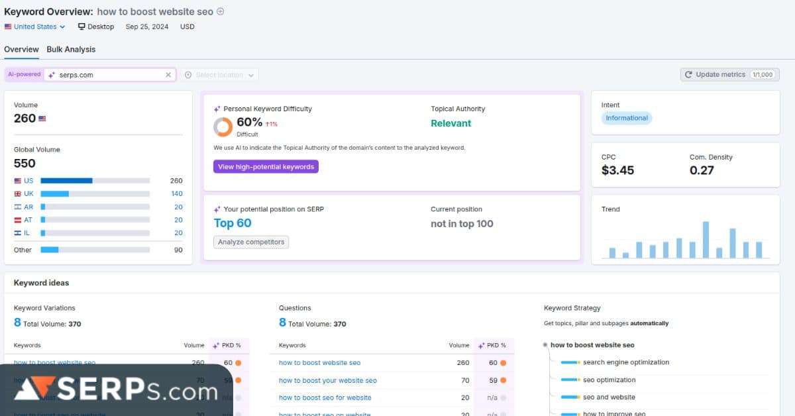Select the 'how to boost website seo' strategy root node
The image size is (795, 416).
tap(592, 345)
